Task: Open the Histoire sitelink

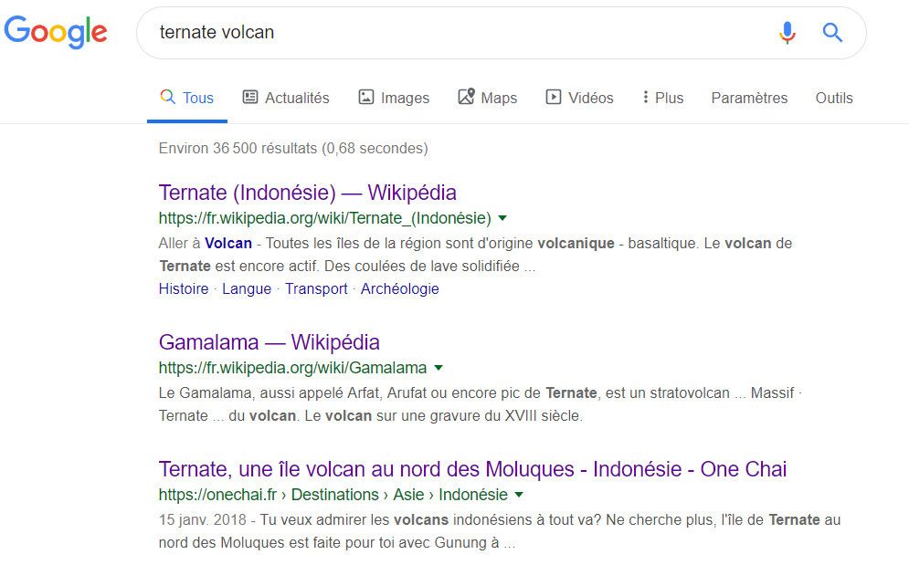Action: (x=184, y=288)
